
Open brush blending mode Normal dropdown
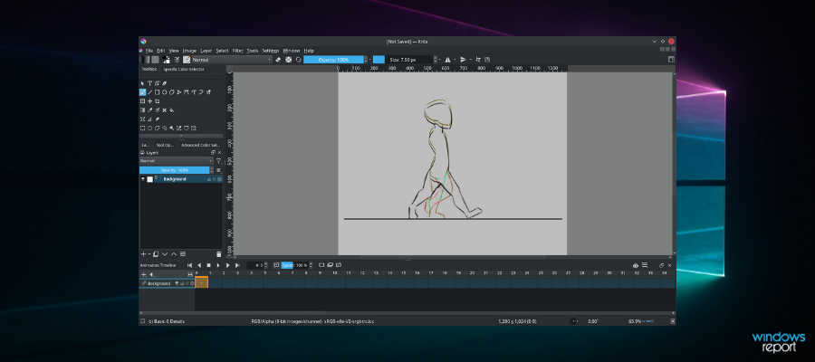[x=233, y=60]
